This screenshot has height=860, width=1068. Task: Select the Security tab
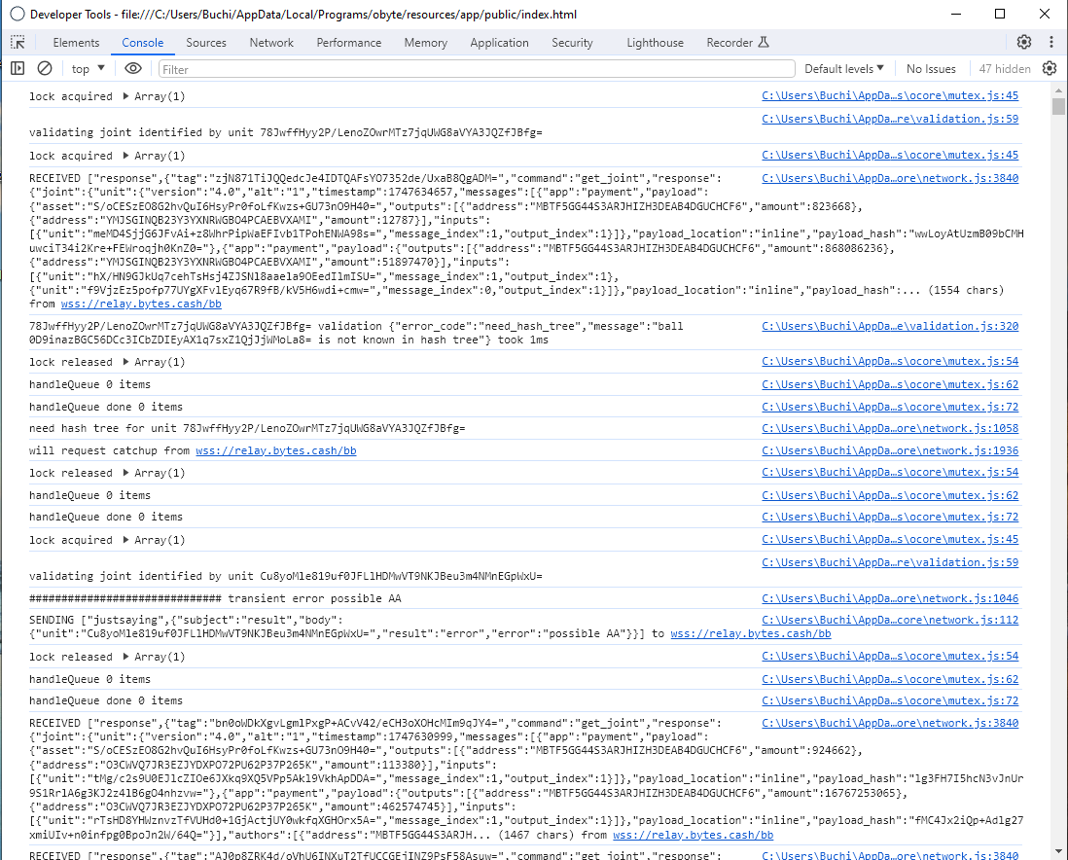click(572, 42)
